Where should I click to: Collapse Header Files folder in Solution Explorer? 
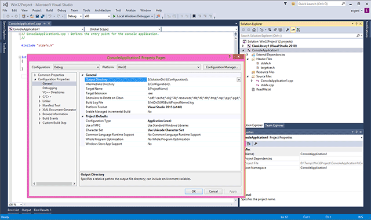tap(248, 59)
